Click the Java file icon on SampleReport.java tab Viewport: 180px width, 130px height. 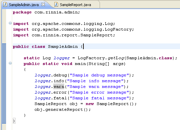[56, 5]
